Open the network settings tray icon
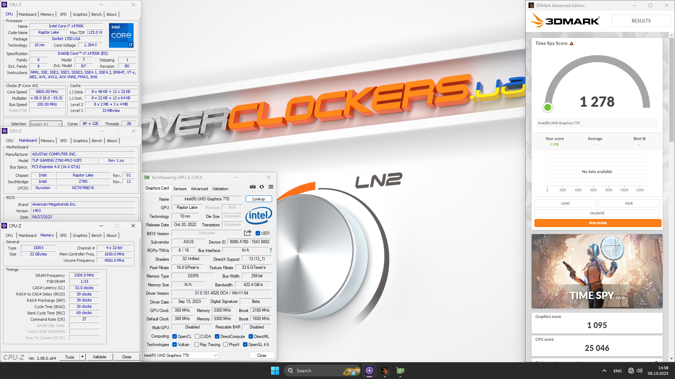 [x=631, y=371]
